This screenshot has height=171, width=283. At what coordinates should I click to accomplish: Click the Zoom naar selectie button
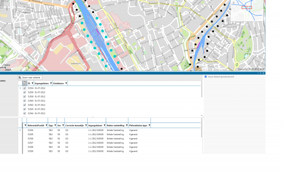point(30,77)
